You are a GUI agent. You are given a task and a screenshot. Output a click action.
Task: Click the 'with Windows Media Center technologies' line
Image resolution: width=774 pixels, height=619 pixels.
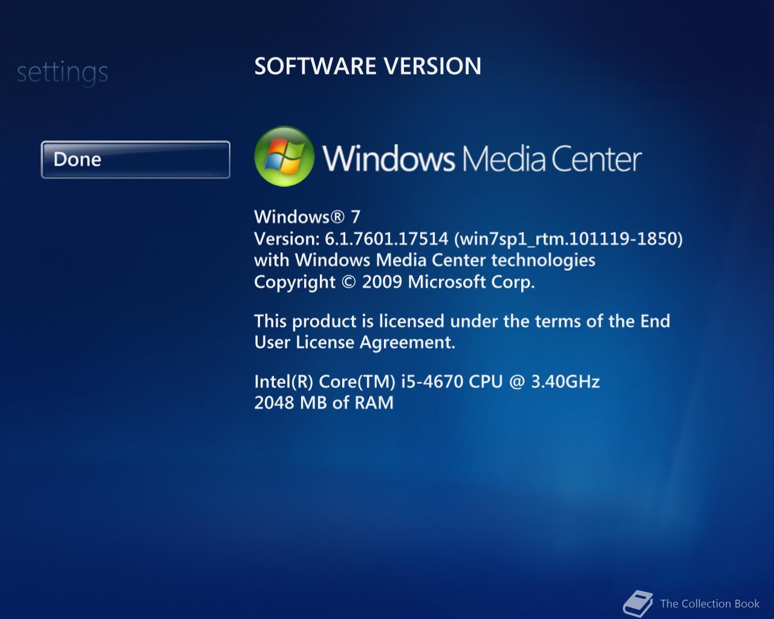[424, 260]
